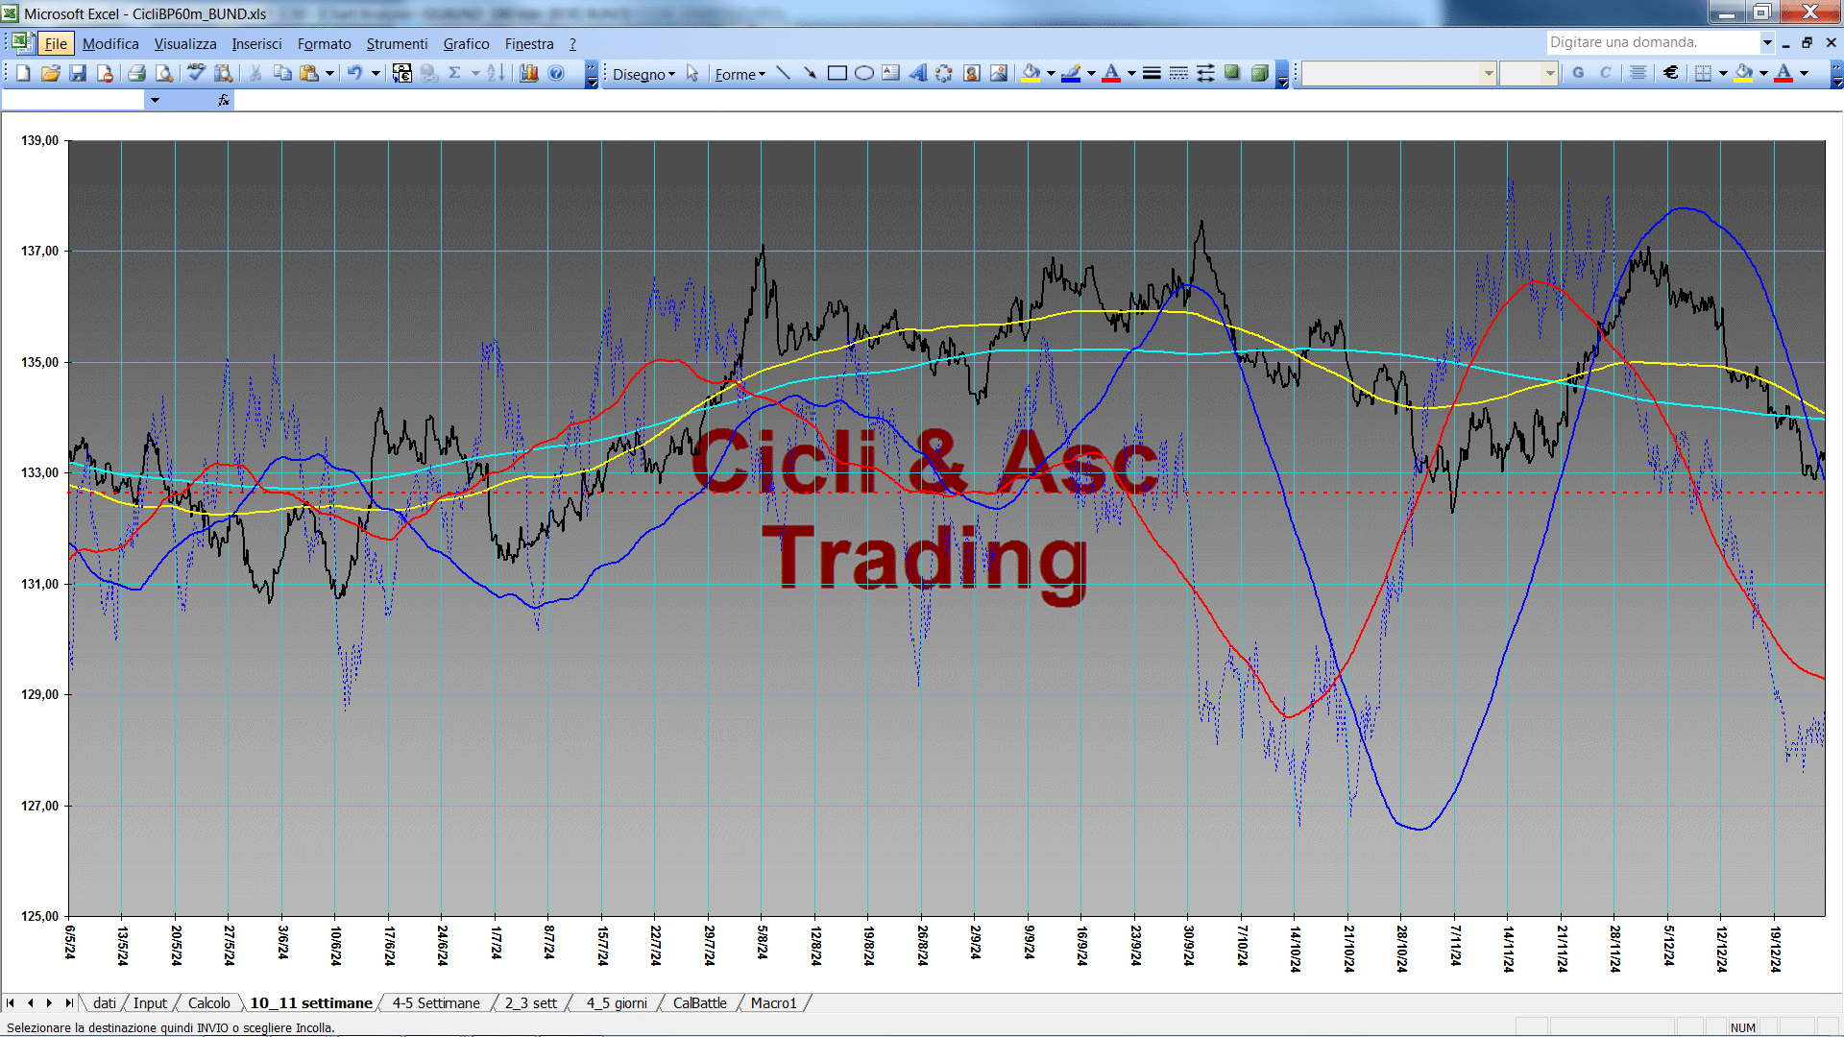Switch to the dati sheet tab
The image size is (1844, 1037).
pyautogui.click(x=104, y=1002)
